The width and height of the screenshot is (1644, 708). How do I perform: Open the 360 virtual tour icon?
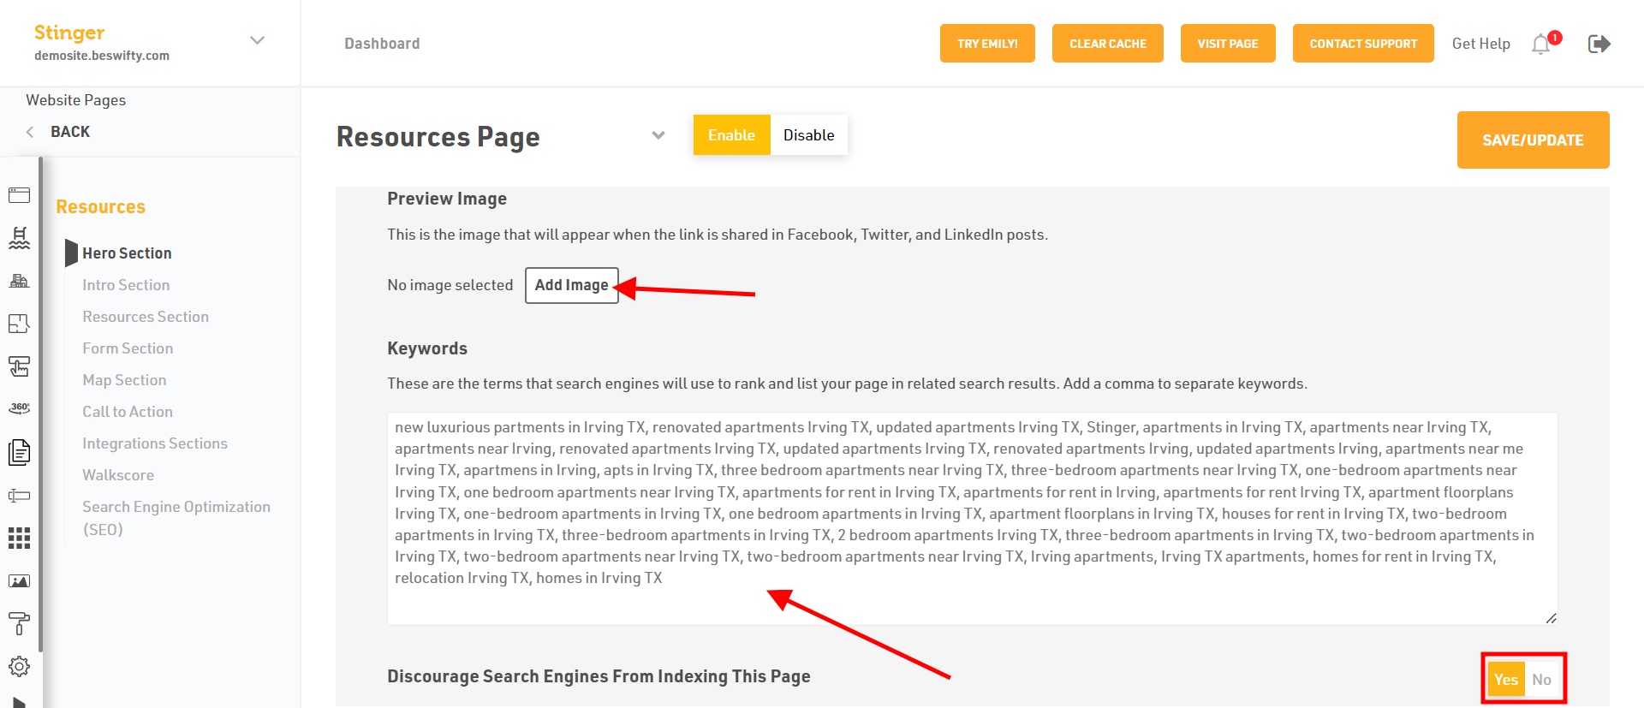tap(19, 408)
